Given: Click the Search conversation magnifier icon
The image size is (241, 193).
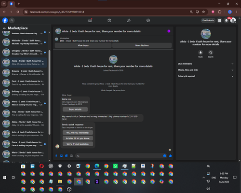Looking at the screenshot, I should point(211,53).
